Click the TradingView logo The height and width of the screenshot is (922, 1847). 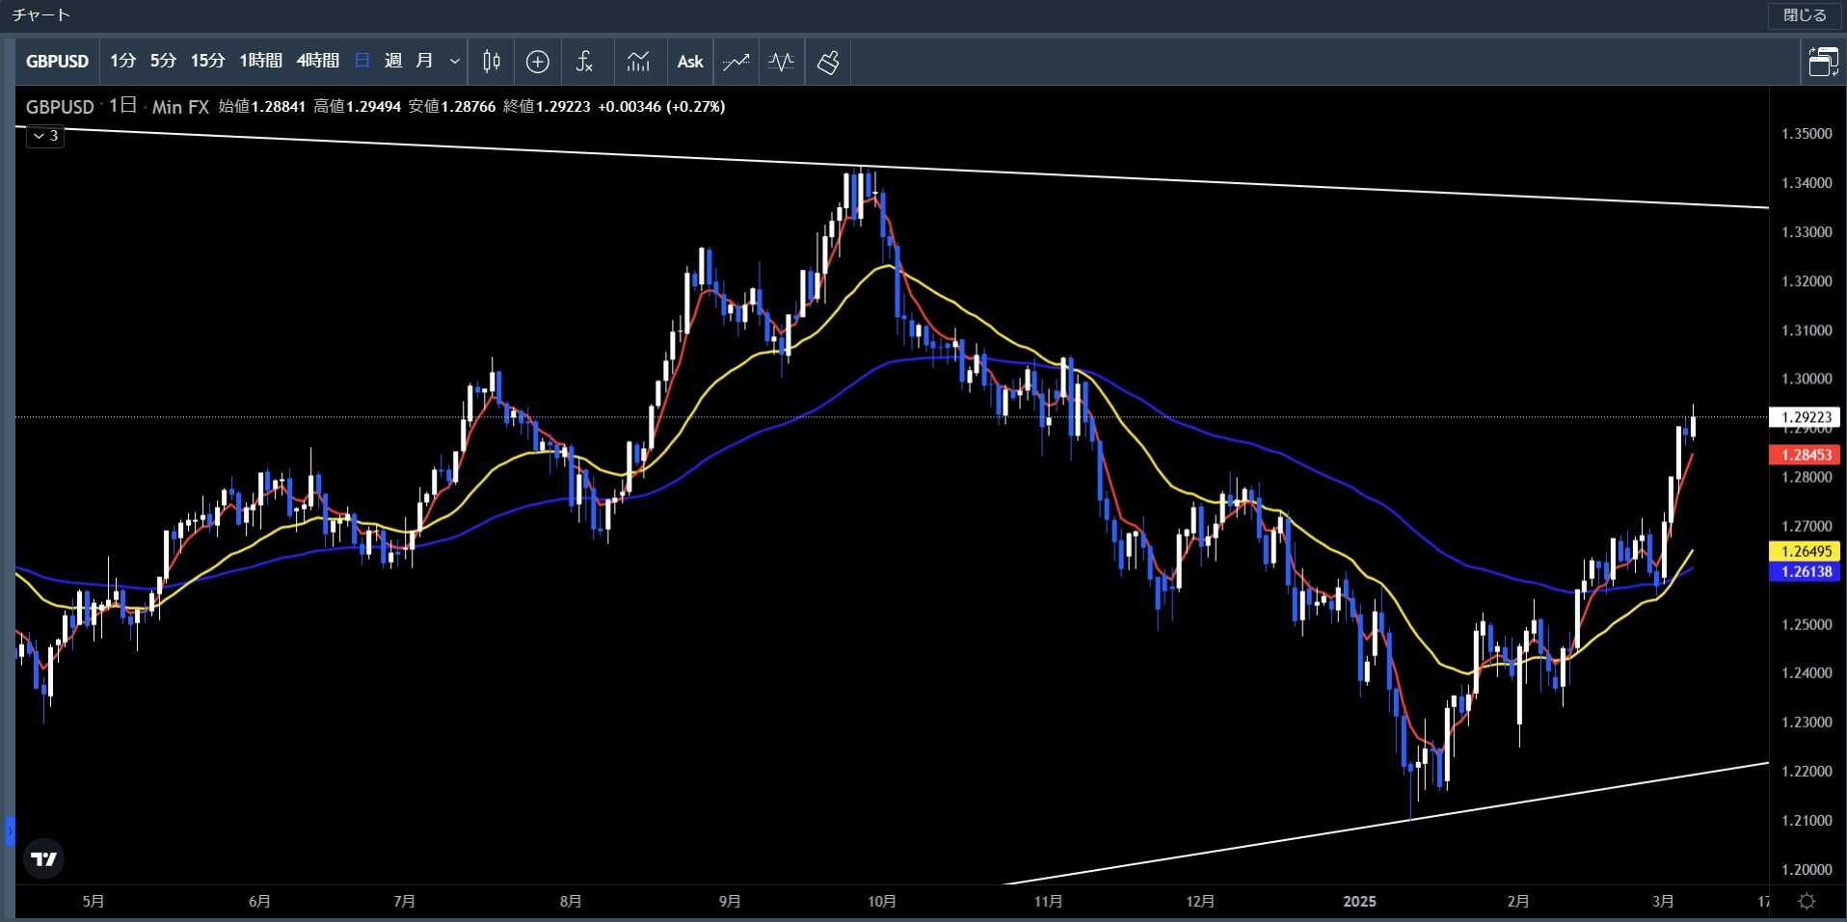point(43,858)
